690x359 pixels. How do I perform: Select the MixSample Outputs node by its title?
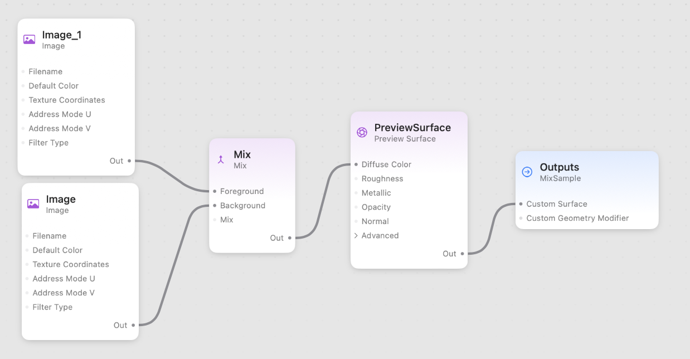click(x=559, y=167)
